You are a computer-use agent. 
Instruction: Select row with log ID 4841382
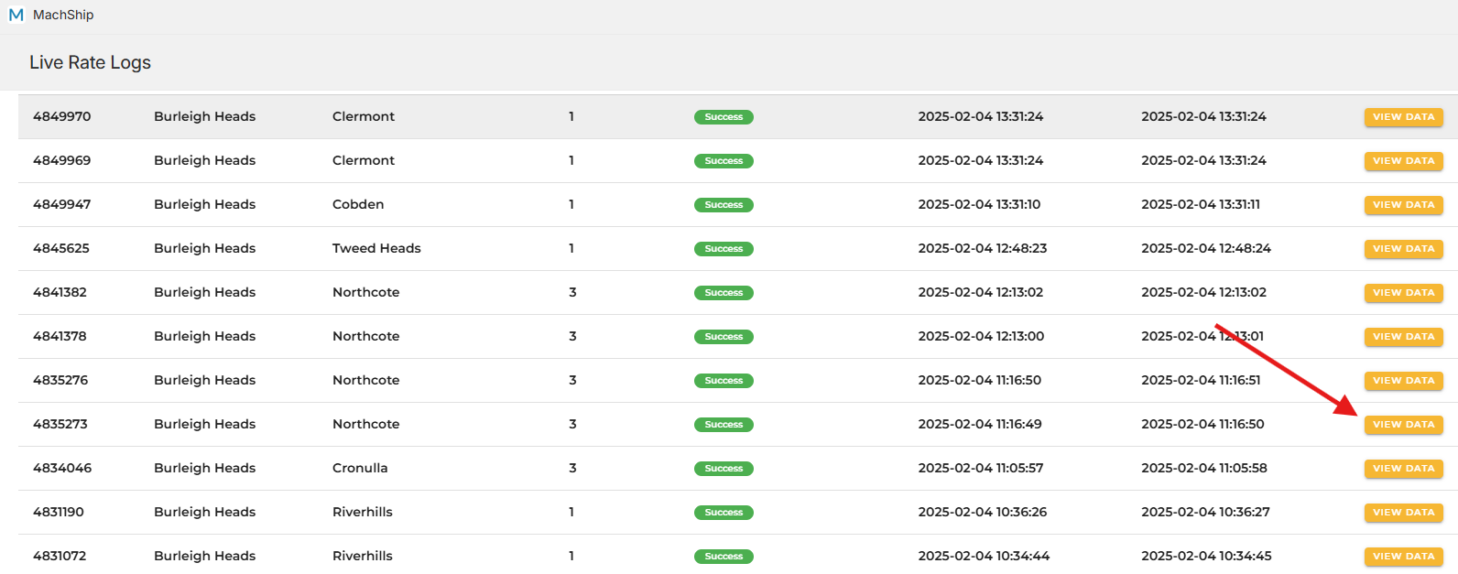(x=60, y=292)
